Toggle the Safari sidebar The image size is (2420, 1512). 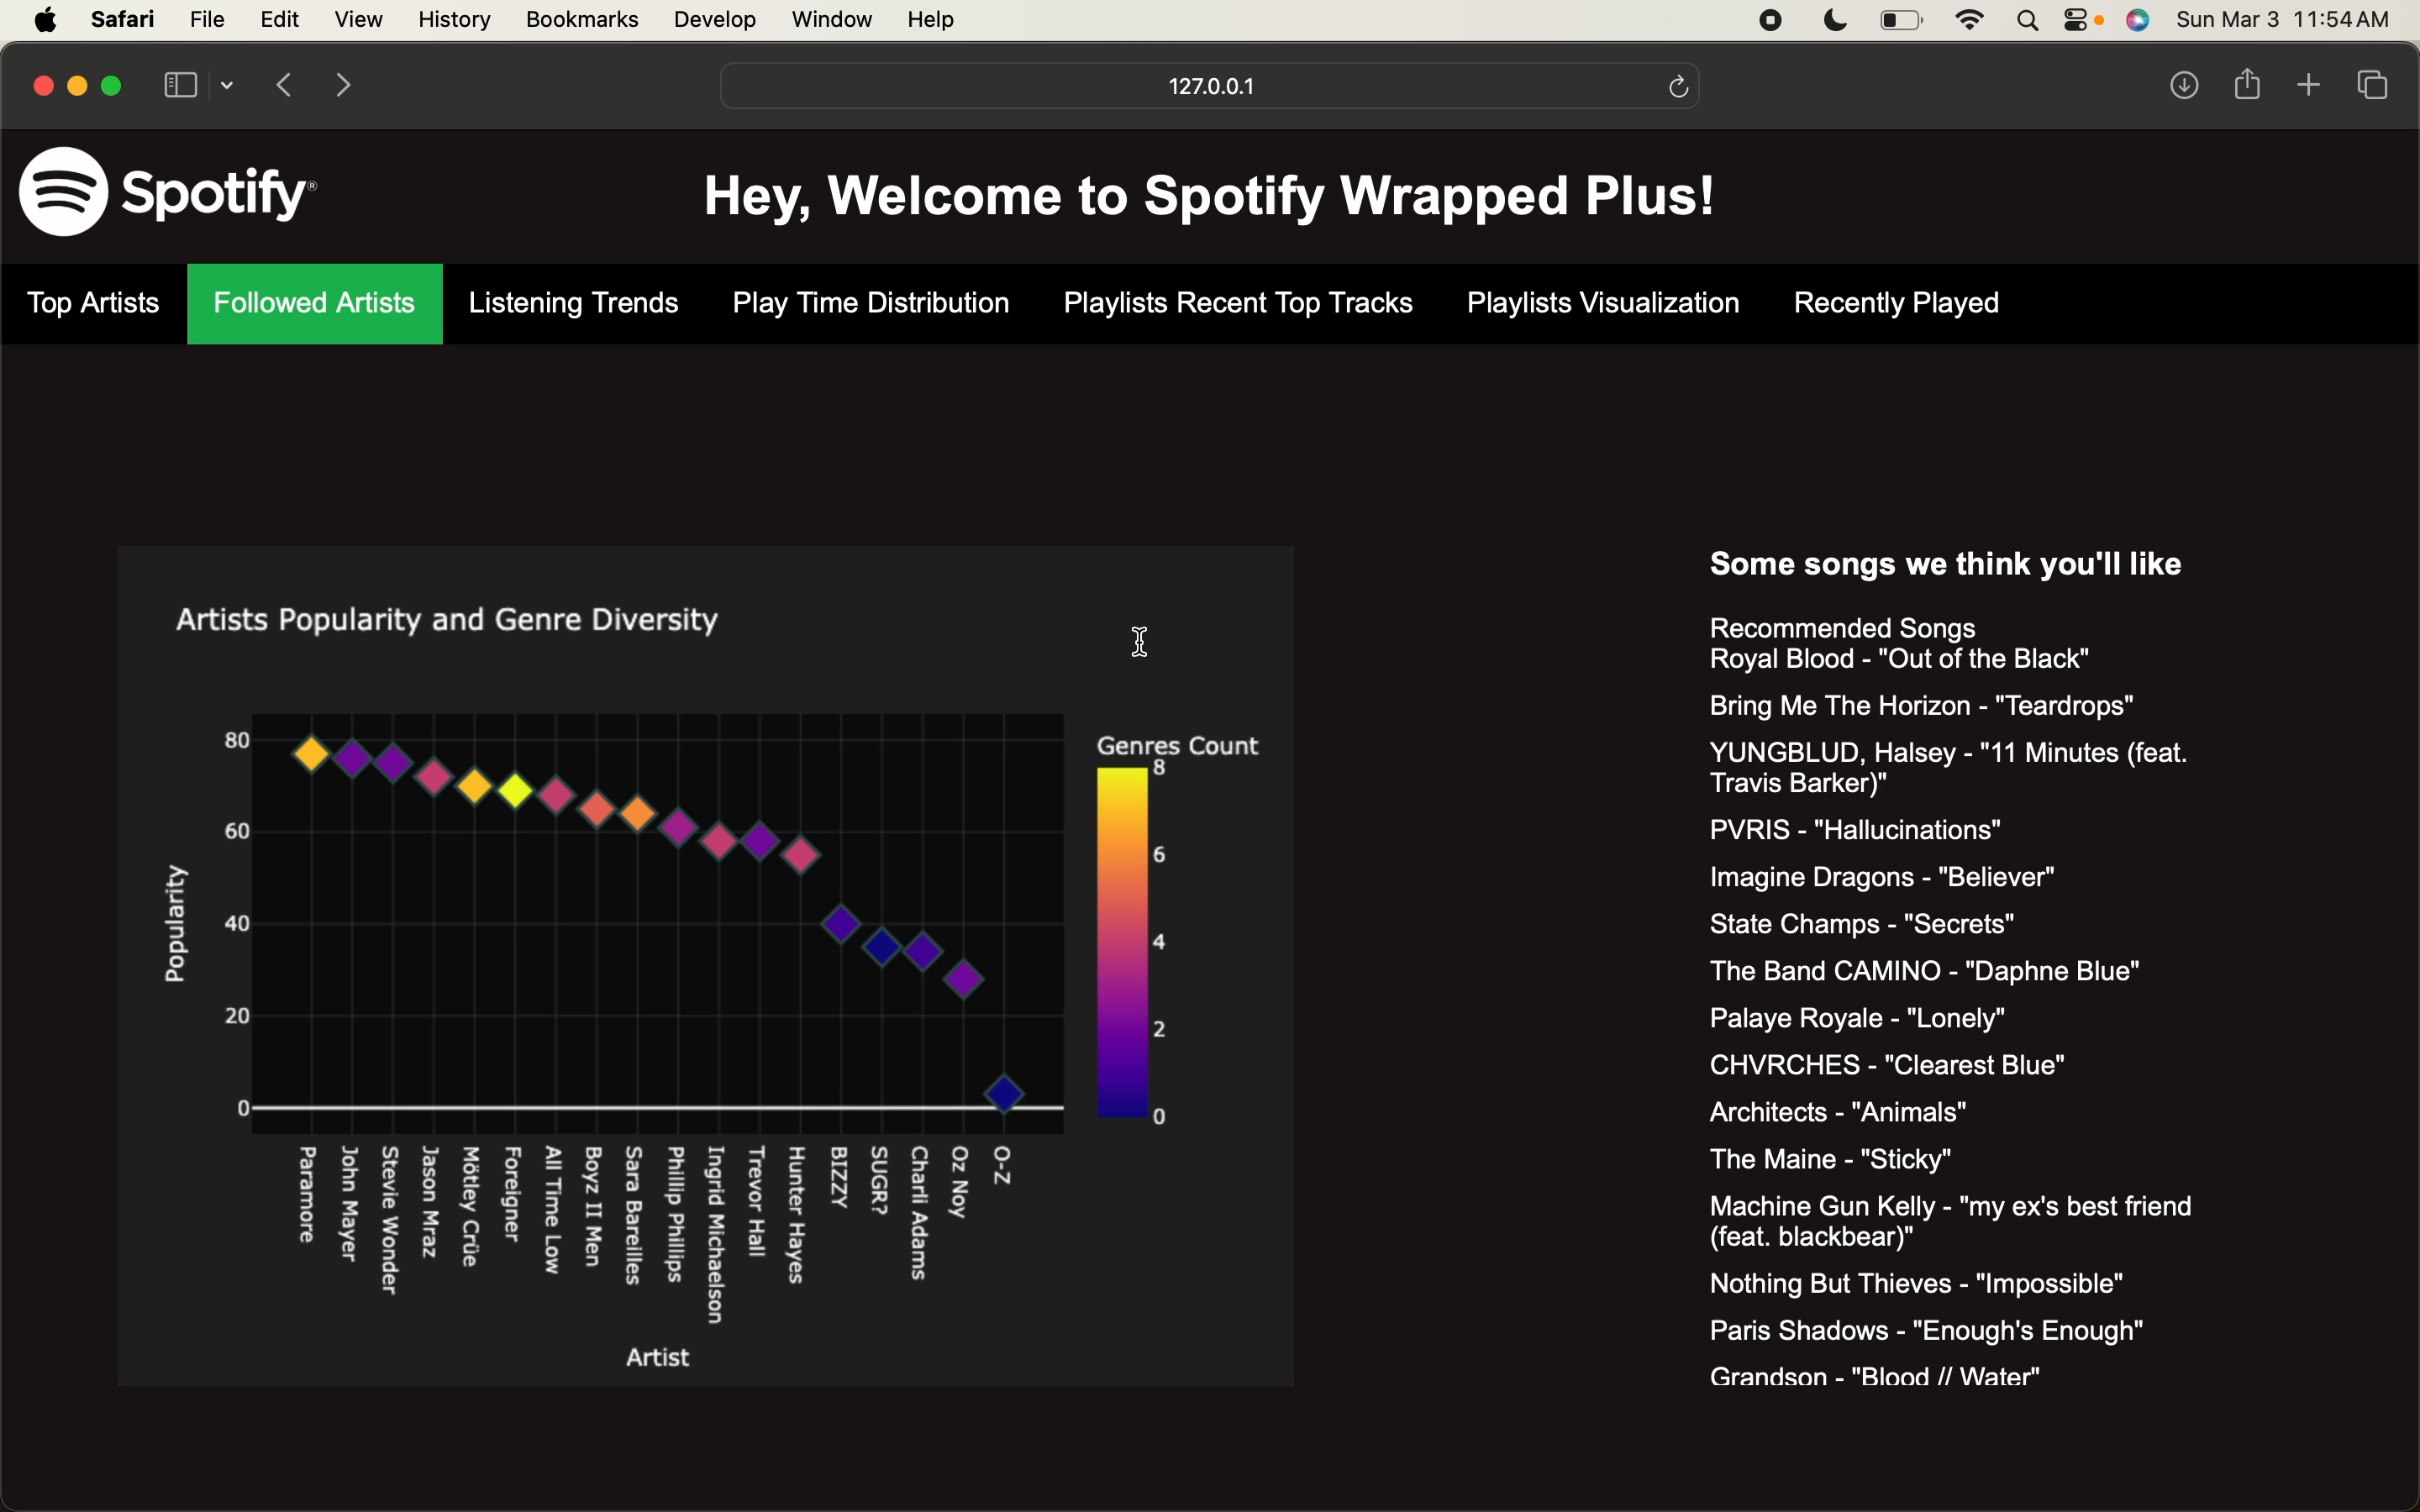point(179,85)
